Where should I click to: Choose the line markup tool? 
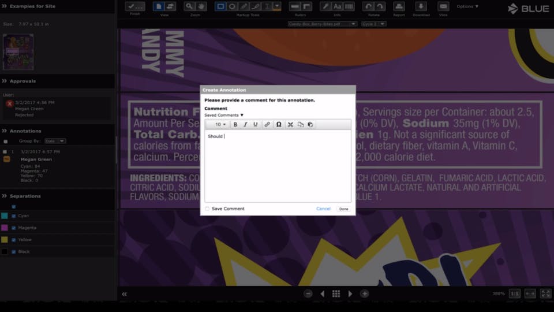(244, 6)
